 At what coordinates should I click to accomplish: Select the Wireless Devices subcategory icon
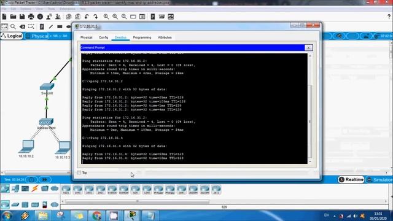tap(35, 204)
